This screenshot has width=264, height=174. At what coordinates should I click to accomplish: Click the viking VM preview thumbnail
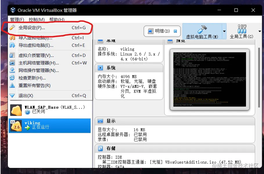pyautogui.click(x=210, y=79)
